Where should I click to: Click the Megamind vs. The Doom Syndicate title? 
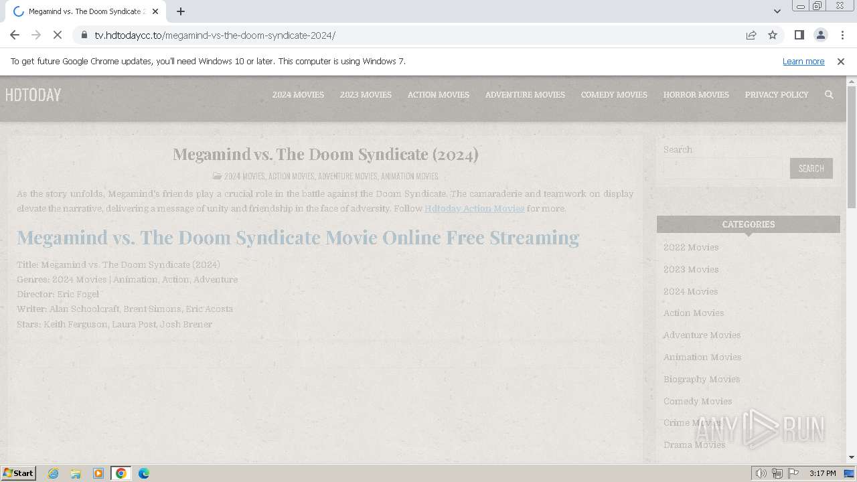click(x=325, y=154)
